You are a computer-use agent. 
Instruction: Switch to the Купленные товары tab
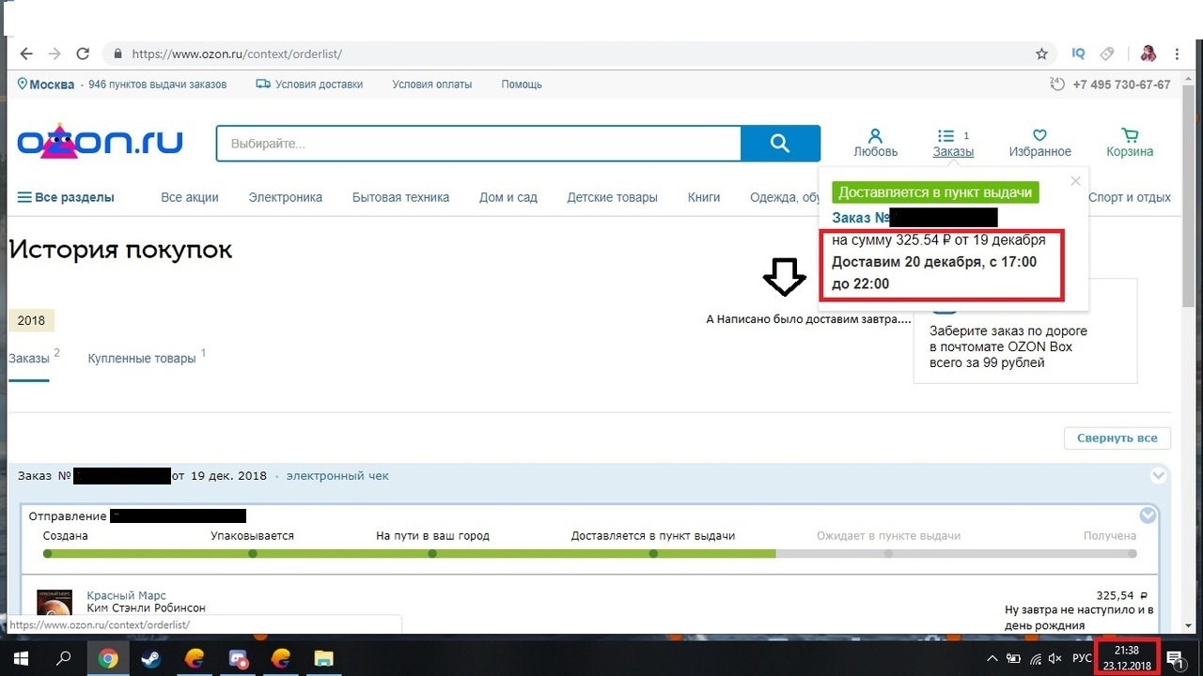tap(142, 358)
